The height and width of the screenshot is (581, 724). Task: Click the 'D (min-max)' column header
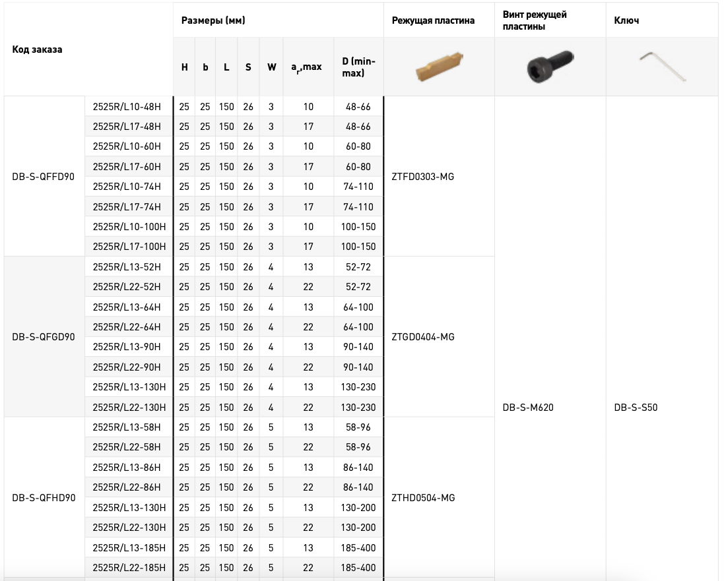point(359,67)
